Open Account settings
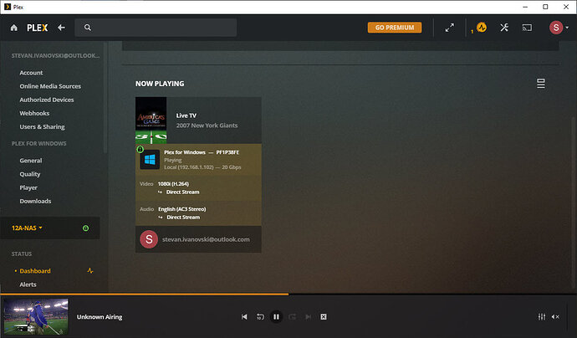Screen dimensions: 577x338 [31, 73]
